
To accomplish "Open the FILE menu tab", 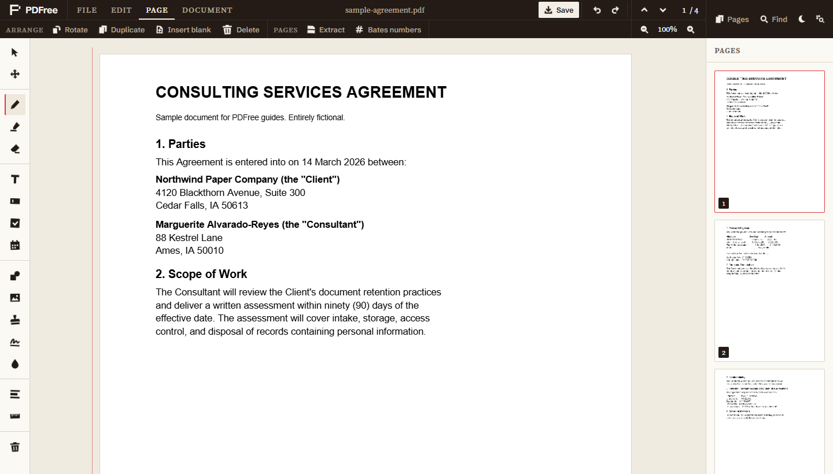I will (87, 10).
